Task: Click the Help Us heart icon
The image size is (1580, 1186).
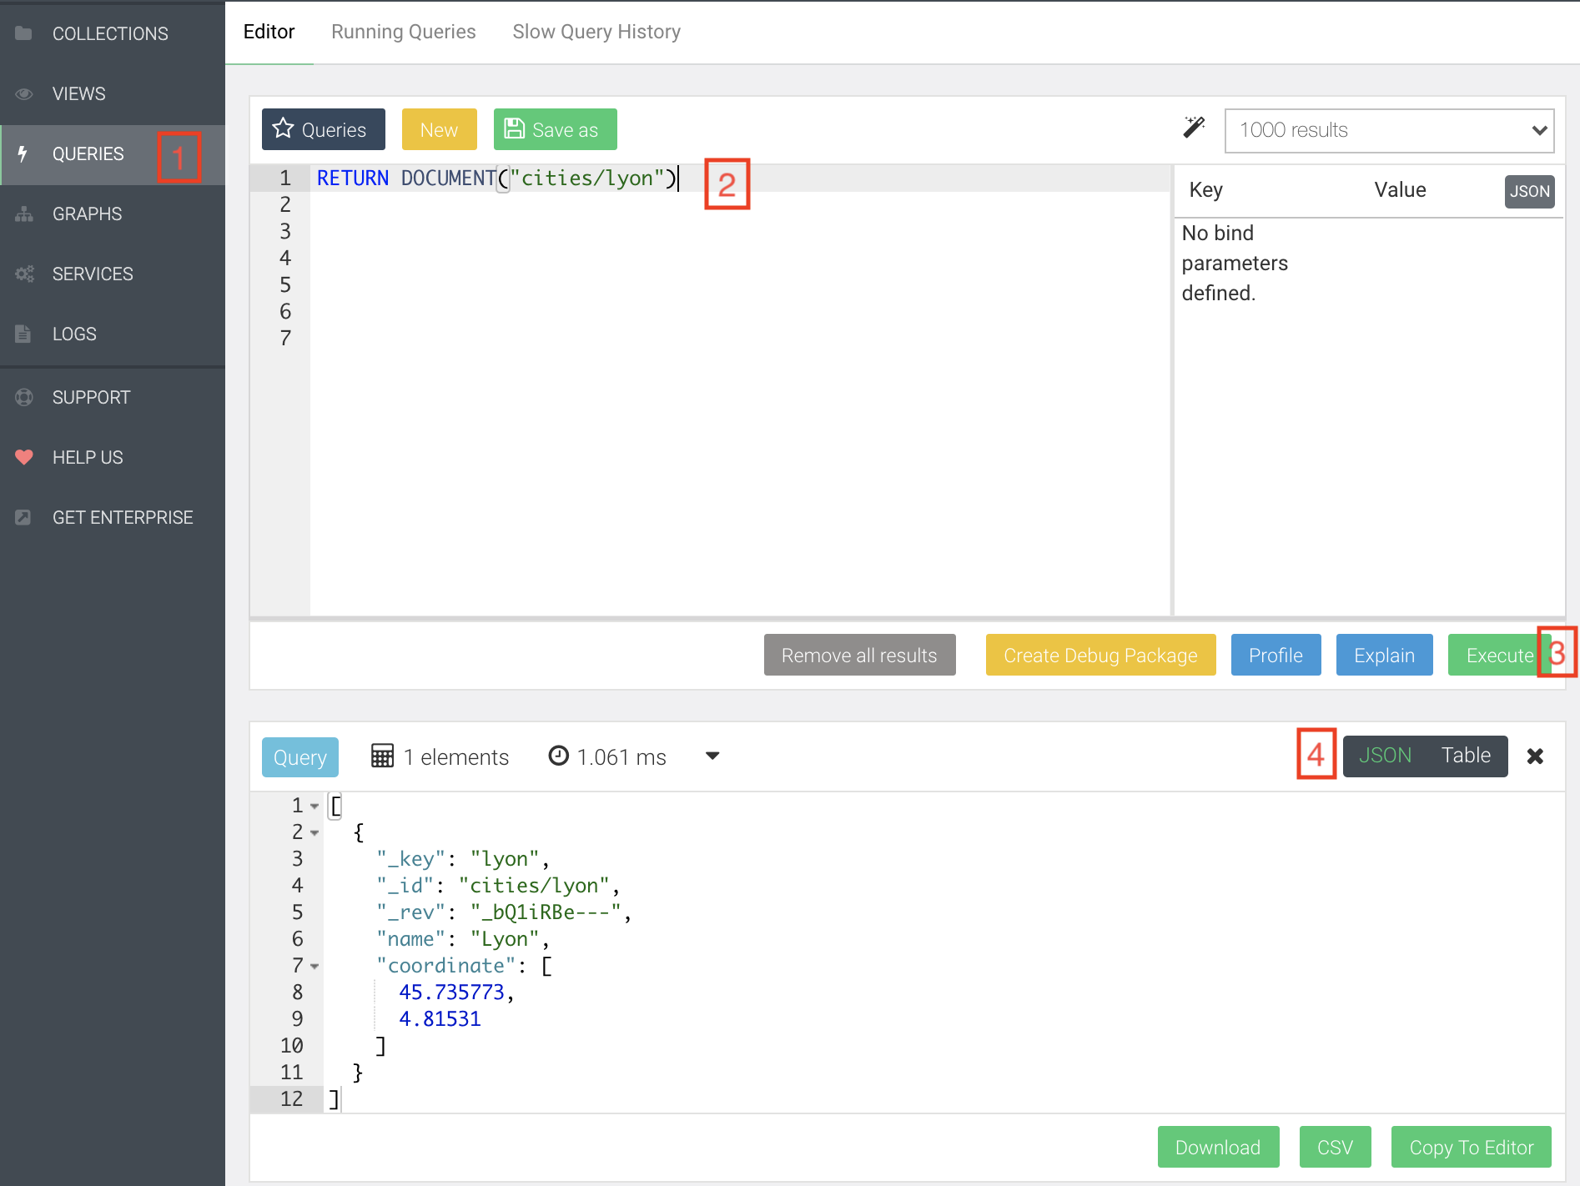Action: (x=23, y=457)
